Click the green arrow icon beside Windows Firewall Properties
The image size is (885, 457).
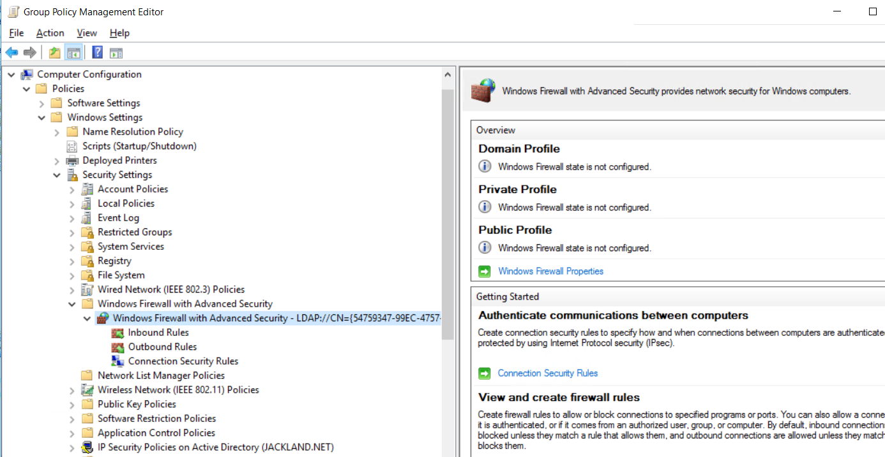click(485, 272)
